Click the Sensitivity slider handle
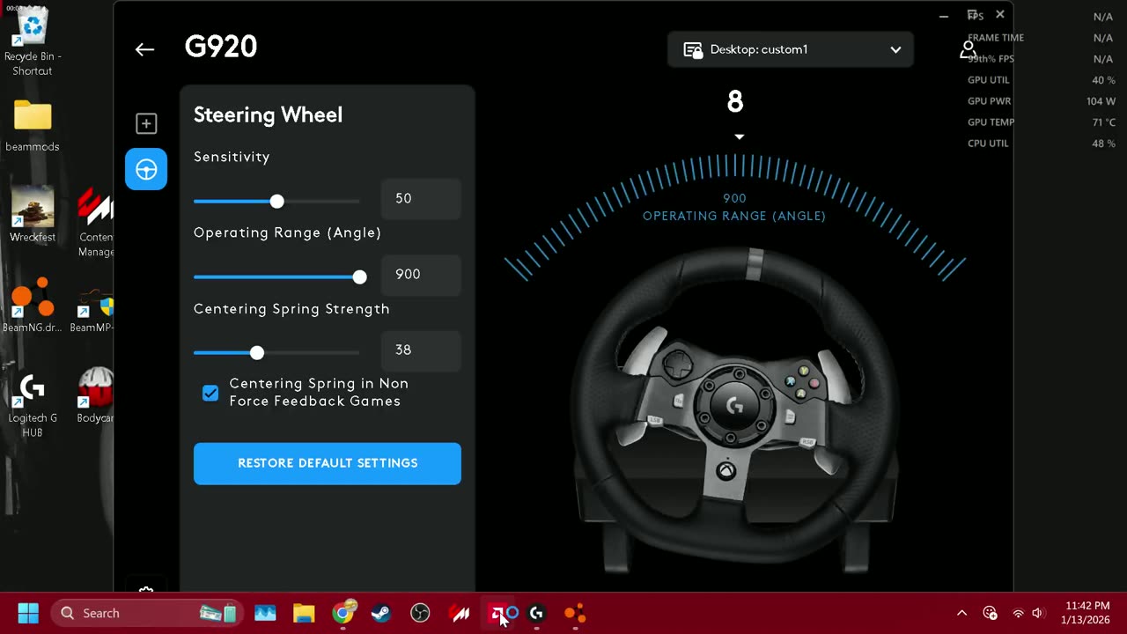The image size is (1127, 634). 277,202
